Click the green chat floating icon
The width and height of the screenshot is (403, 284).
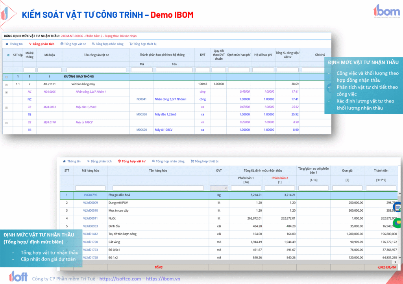tap(397, 223)
